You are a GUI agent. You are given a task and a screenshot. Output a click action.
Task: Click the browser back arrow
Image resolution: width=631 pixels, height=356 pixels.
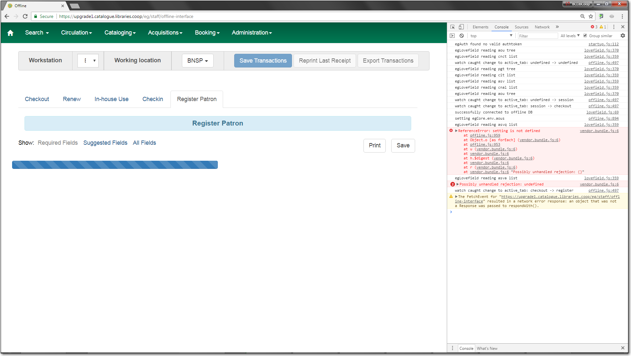[7, 16]
